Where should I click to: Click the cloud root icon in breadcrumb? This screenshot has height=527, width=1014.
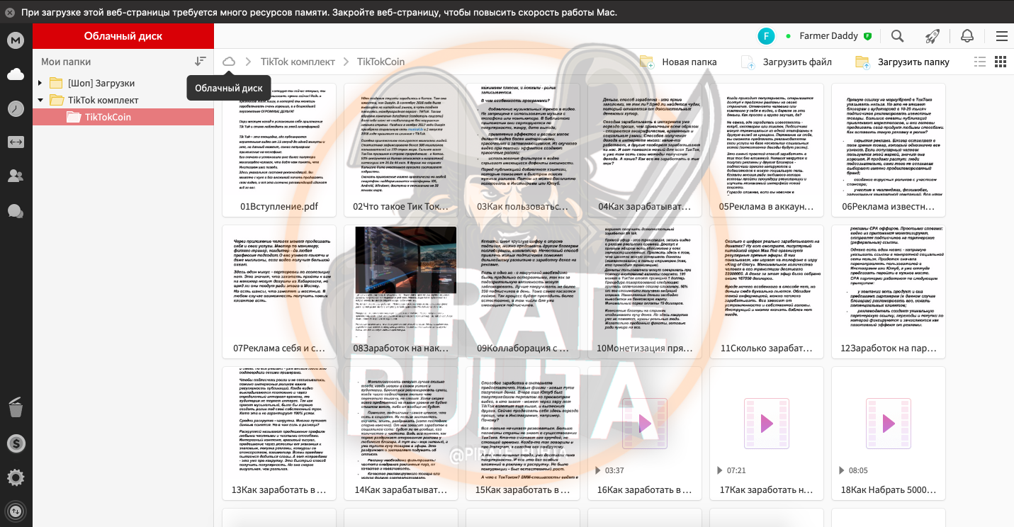(229, 62)
